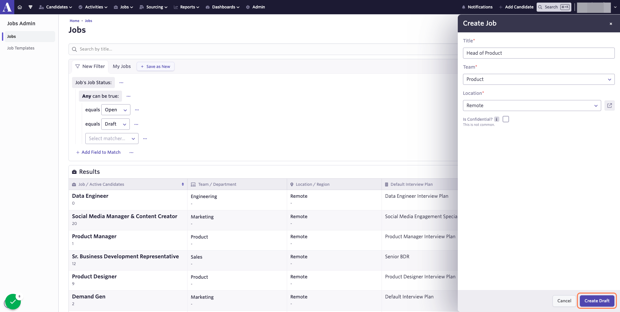
Task: Open the Candidates menu
Action: [x=55, y=7]
